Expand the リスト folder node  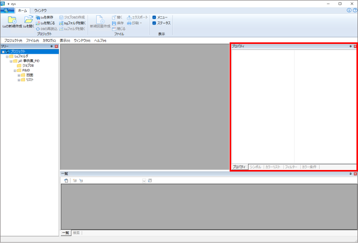19,80
